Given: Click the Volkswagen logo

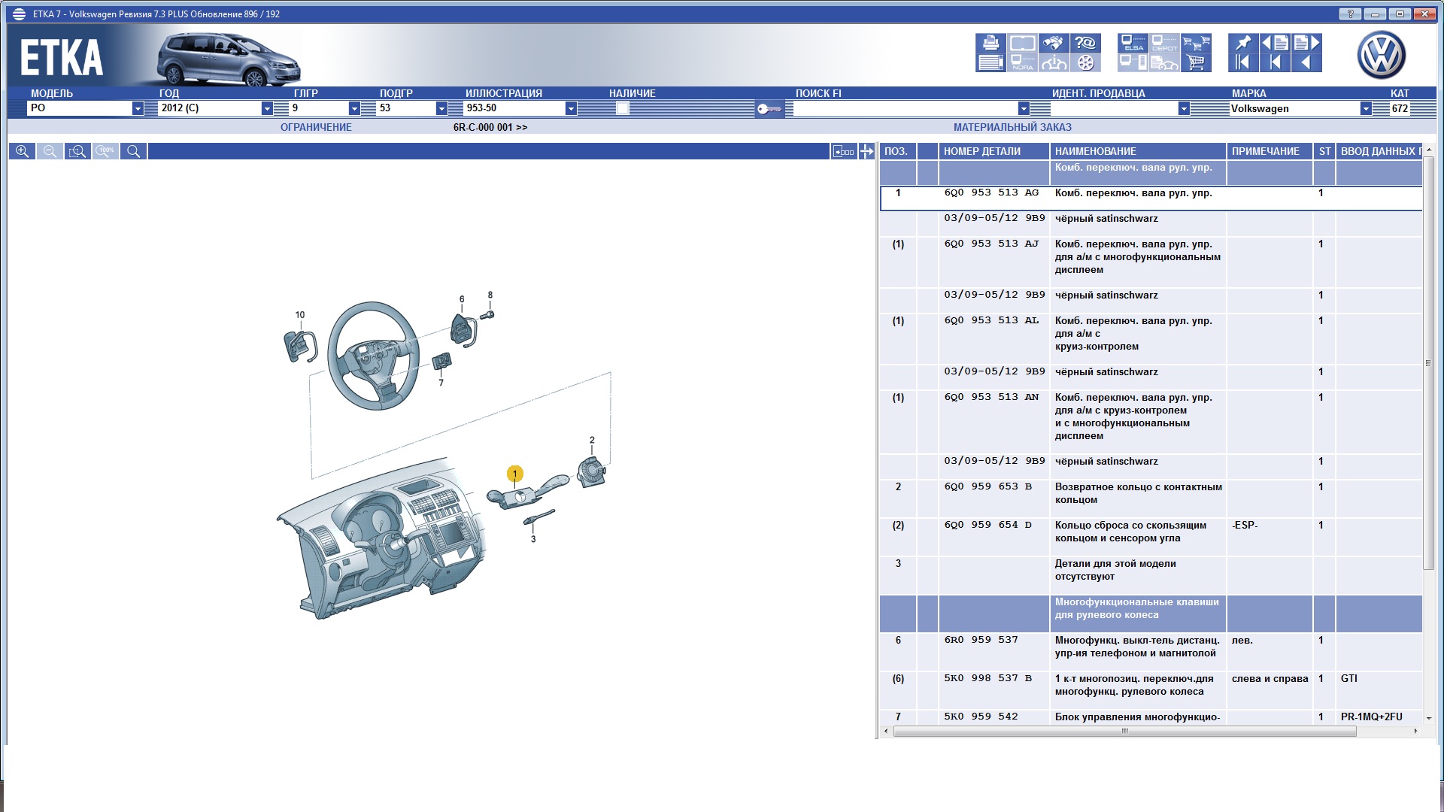Looking at the screenshot, I should click(x=1381, y=55).
